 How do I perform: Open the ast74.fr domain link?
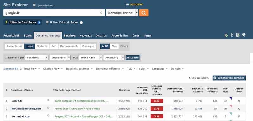tap(17, 101)
